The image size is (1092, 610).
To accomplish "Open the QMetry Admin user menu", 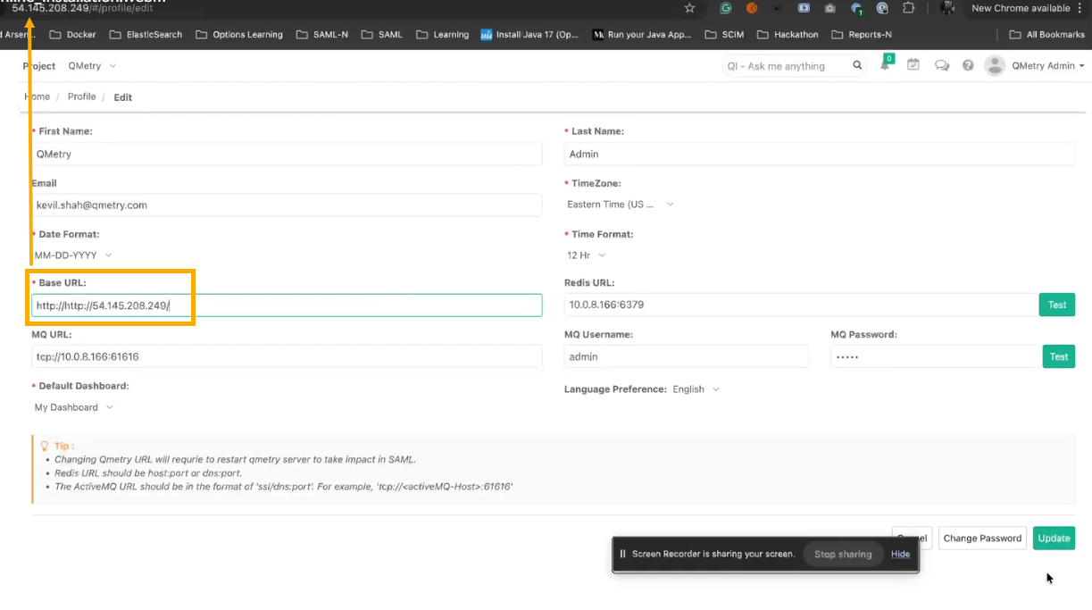I will [x=1047, y=66].
